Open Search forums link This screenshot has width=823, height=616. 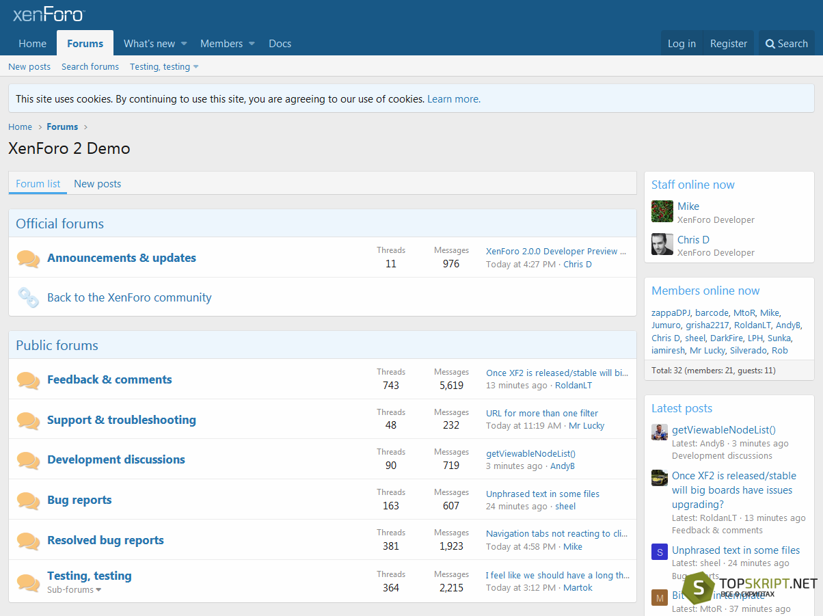click(x=90, y=67)
